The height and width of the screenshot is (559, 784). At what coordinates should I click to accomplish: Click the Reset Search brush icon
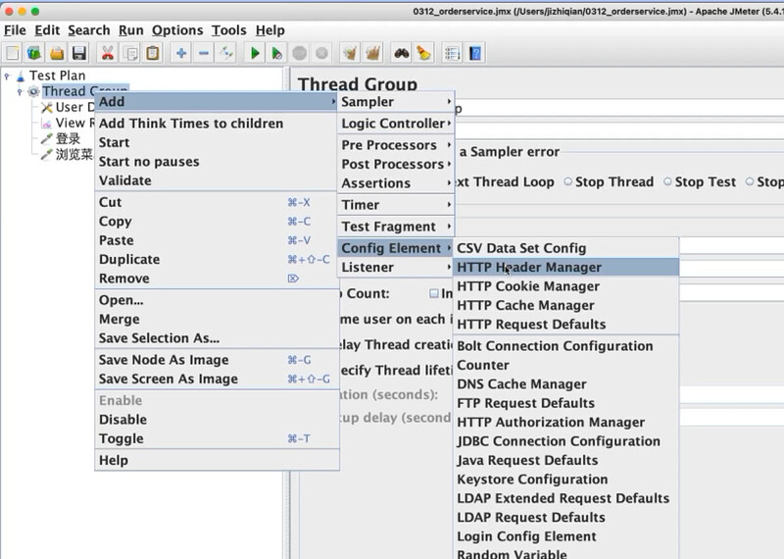click(423, 53)
